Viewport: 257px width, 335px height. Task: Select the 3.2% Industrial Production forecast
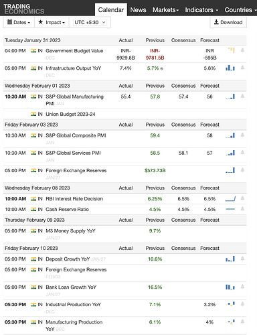[x=209, y=304]
